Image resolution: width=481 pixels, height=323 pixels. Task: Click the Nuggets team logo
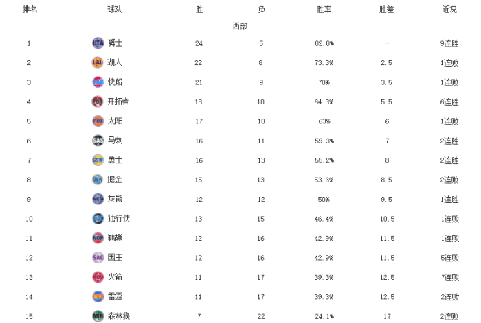tap(98, 180)
